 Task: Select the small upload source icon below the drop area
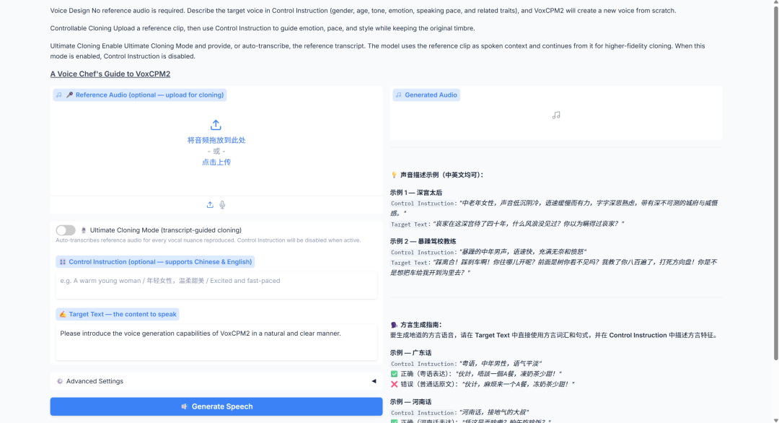coord(210,205)
